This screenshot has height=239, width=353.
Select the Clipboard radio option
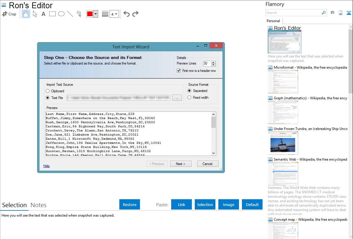(48, 91)
